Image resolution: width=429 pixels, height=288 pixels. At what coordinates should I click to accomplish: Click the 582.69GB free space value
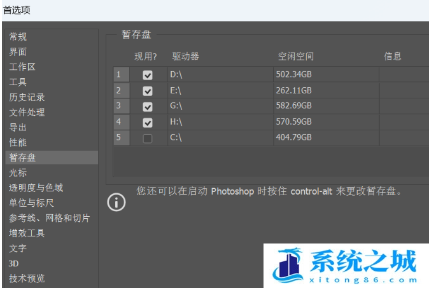(294, 106)
